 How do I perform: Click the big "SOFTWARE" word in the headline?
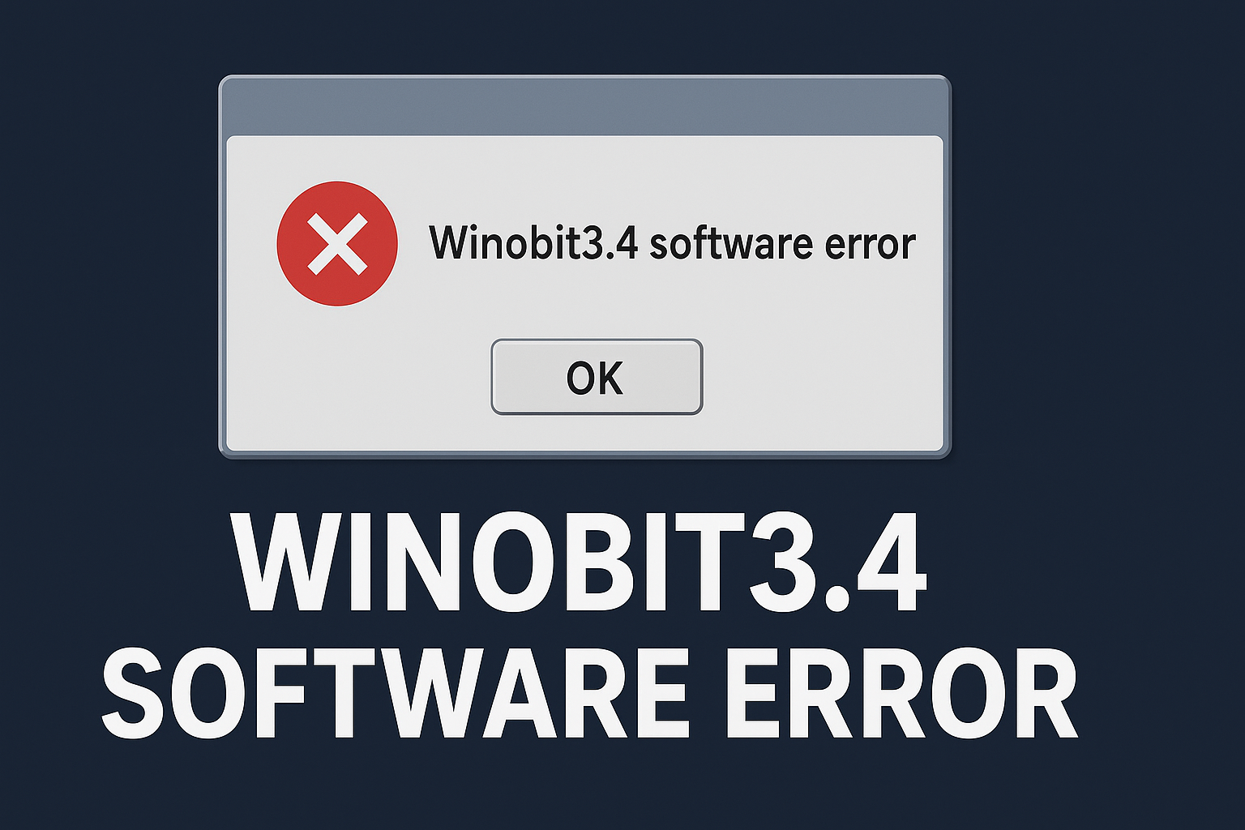[396, 693]
